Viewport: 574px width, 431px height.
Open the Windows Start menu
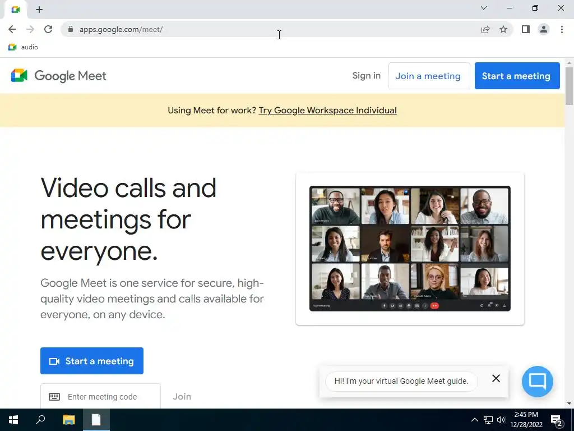point(13,420)
